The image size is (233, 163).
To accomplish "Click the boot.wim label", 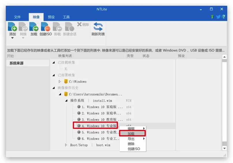I will click(103, 145).
